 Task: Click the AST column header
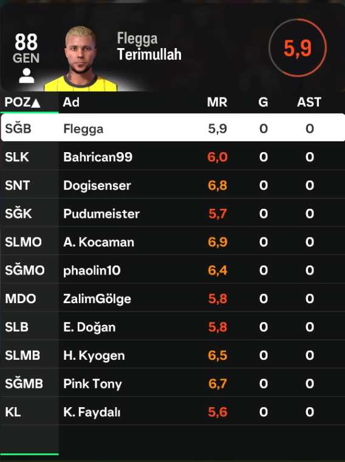pos(309,102)
